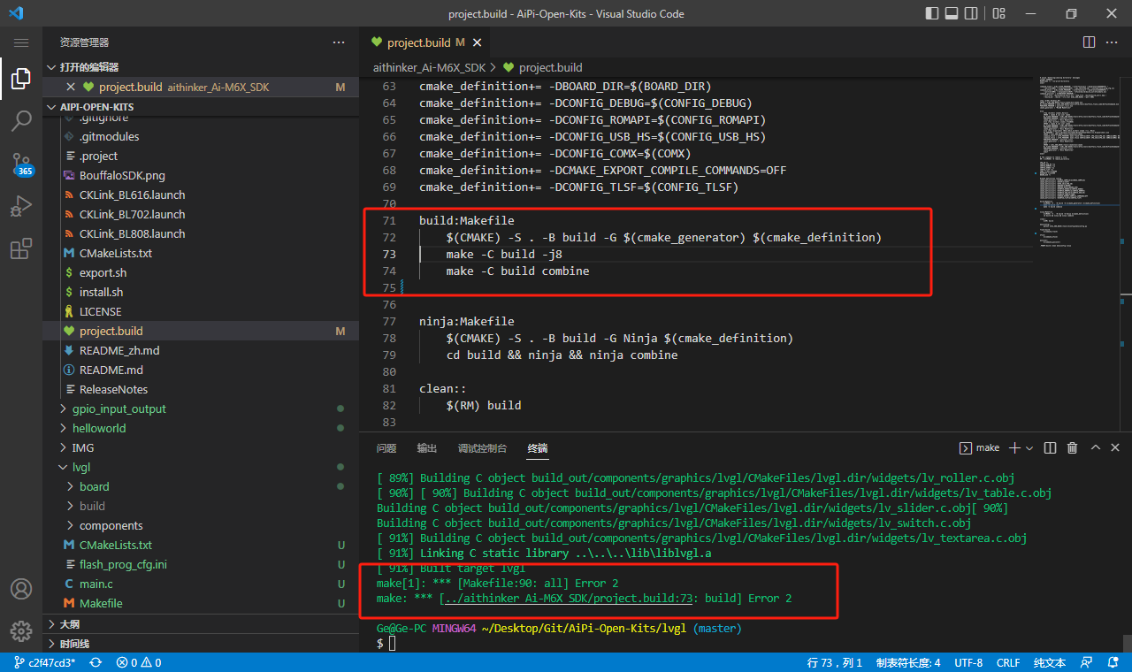The image size is (1132, 672).
Task: Split the editor right
Action: pos(1089,42)
